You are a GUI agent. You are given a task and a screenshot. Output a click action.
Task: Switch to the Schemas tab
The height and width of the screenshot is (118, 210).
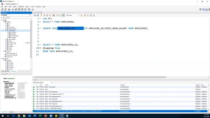click(13, 71)
